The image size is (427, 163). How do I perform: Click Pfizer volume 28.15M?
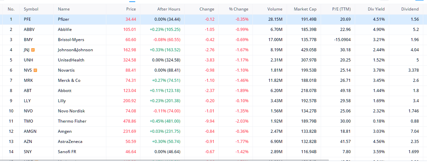[275, 19]
